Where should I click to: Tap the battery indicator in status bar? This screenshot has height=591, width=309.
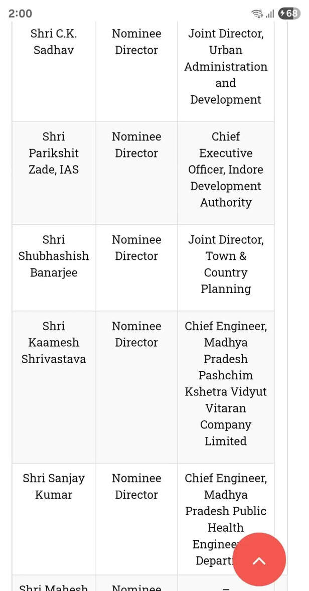tap(289, 14)
